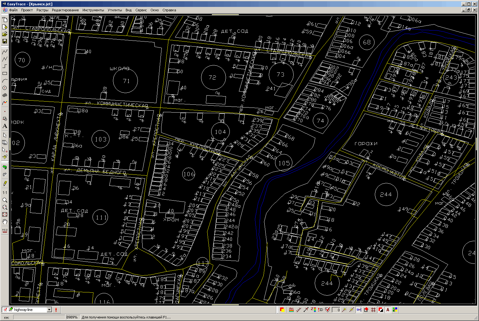
Task: Select the rectangle drawing tool
Action: click(5, 73)
